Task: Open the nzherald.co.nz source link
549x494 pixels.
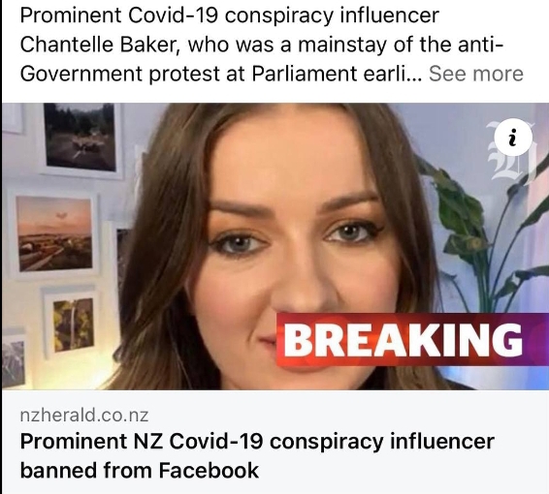Action: (84, 415)
